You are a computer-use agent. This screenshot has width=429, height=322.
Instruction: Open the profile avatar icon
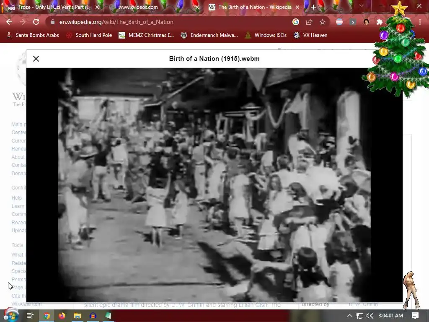click(x=366, y=22)
